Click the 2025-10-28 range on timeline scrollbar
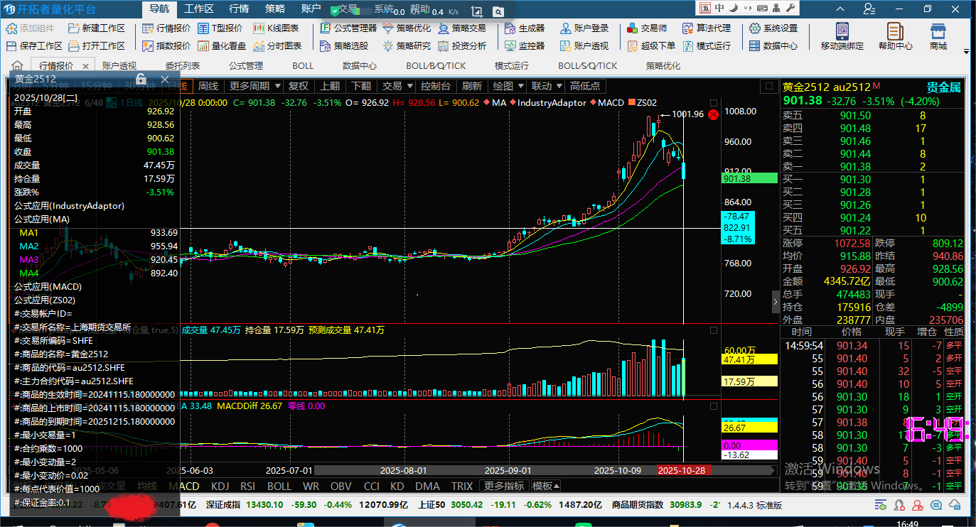The image size is (976, 527). (x=682, y=470)
